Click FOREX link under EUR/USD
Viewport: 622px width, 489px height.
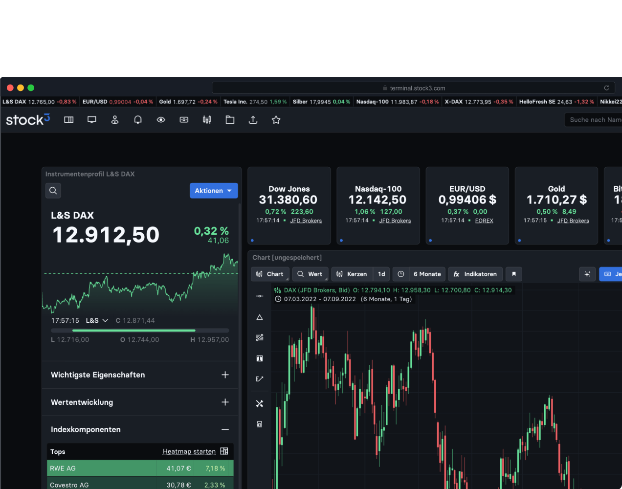tap(484, 221)
